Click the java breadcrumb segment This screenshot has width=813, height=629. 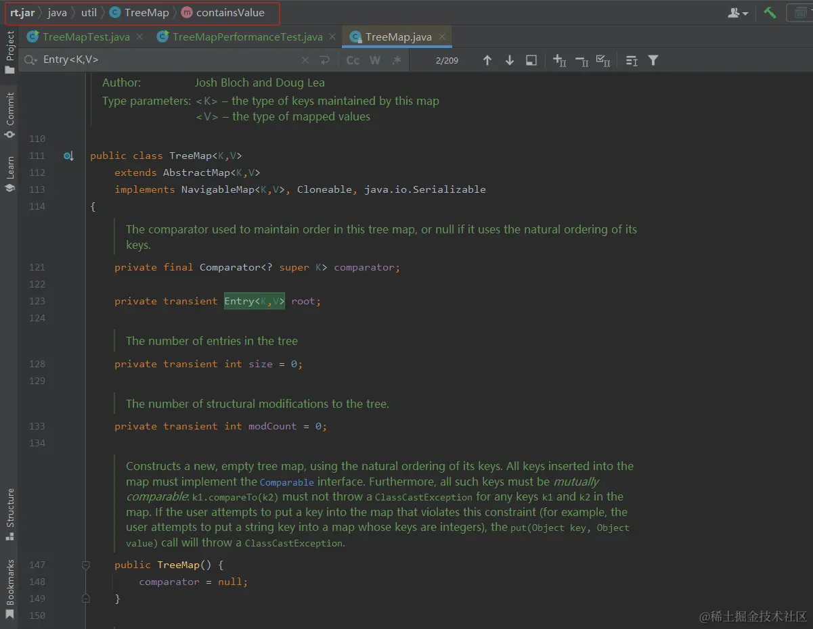(57, 12)
